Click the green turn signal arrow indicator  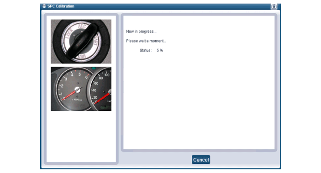click(94, 68)
